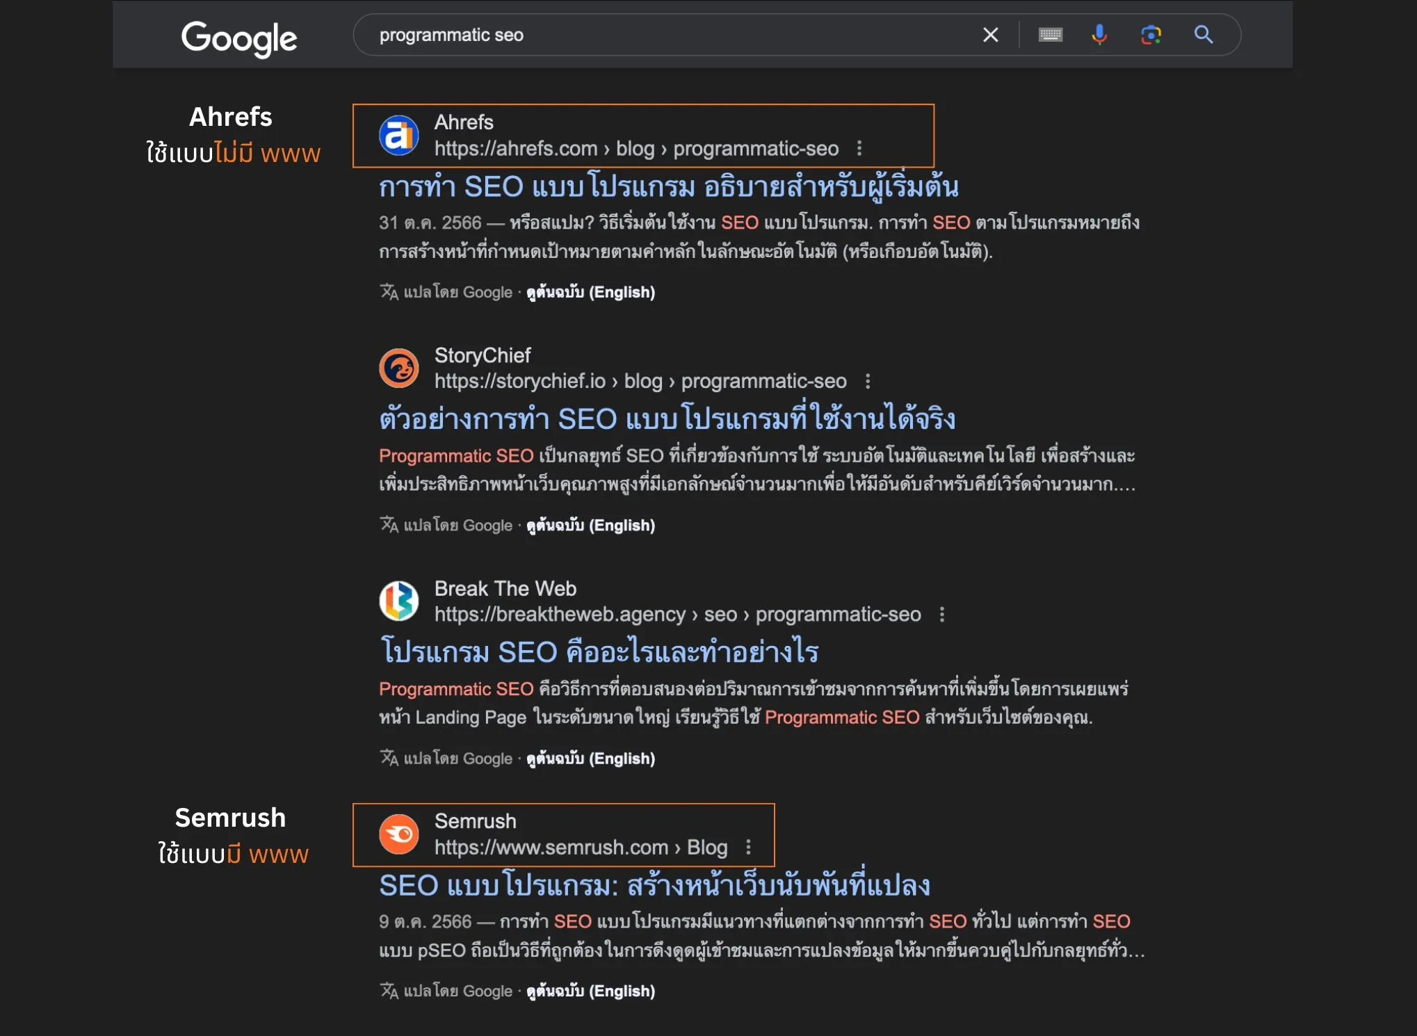
Task: View English original of Ahrefs result
Action: point(590,292)
